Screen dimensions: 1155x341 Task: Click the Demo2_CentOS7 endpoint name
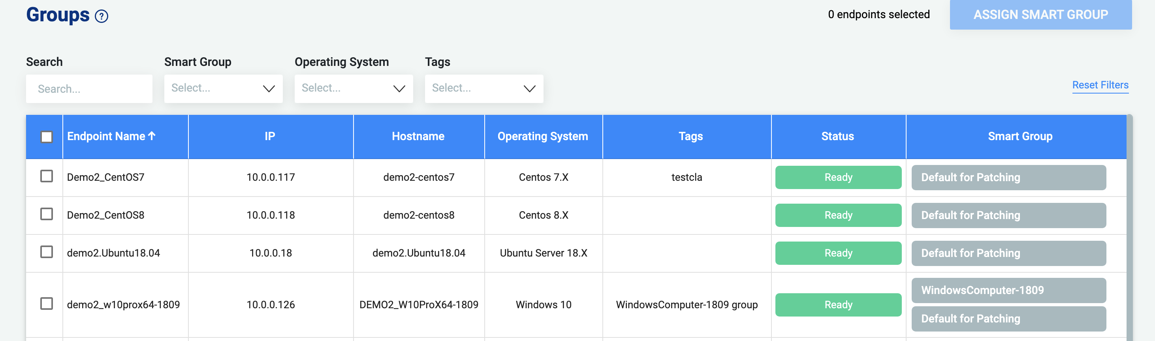pos(106,178)
